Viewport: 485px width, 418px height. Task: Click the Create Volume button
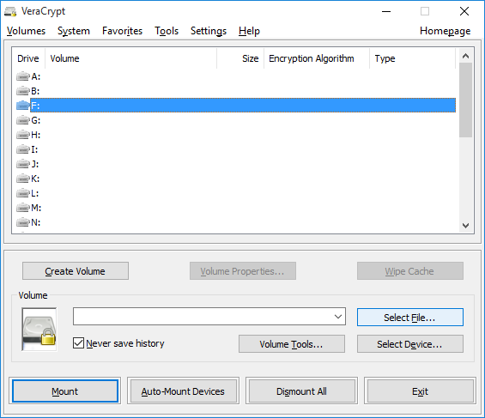tap(76, 271)
